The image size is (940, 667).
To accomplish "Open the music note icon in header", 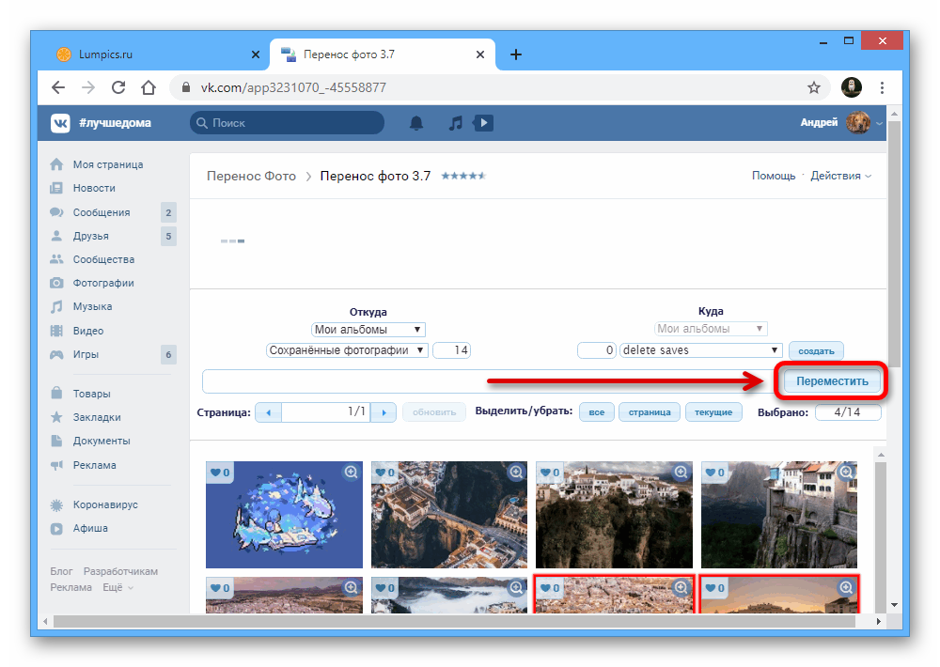I will (x=455, y=123).
